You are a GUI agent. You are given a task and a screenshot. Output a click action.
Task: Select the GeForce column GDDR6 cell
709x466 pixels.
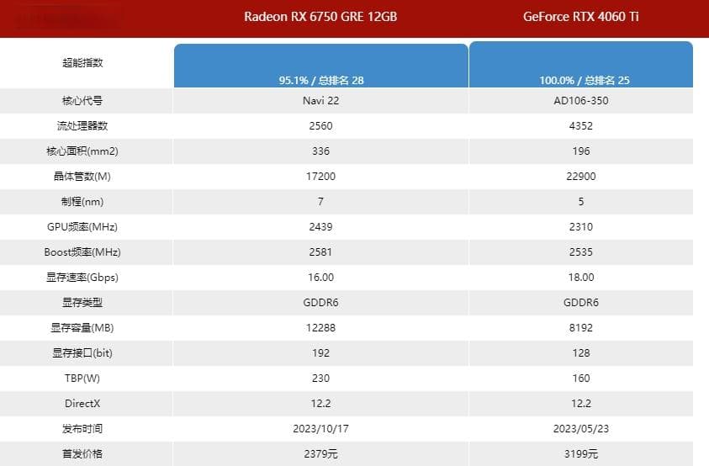[x=581, y=303]
